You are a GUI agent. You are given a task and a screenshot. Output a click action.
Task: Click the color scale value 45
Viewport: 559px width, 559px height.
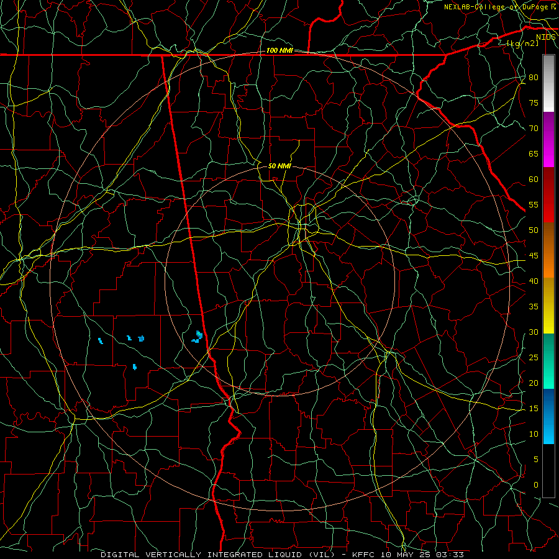[534, 256]
